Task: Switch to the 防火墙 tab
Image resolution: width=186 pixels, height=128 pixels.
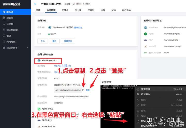Action: [78, 10]
